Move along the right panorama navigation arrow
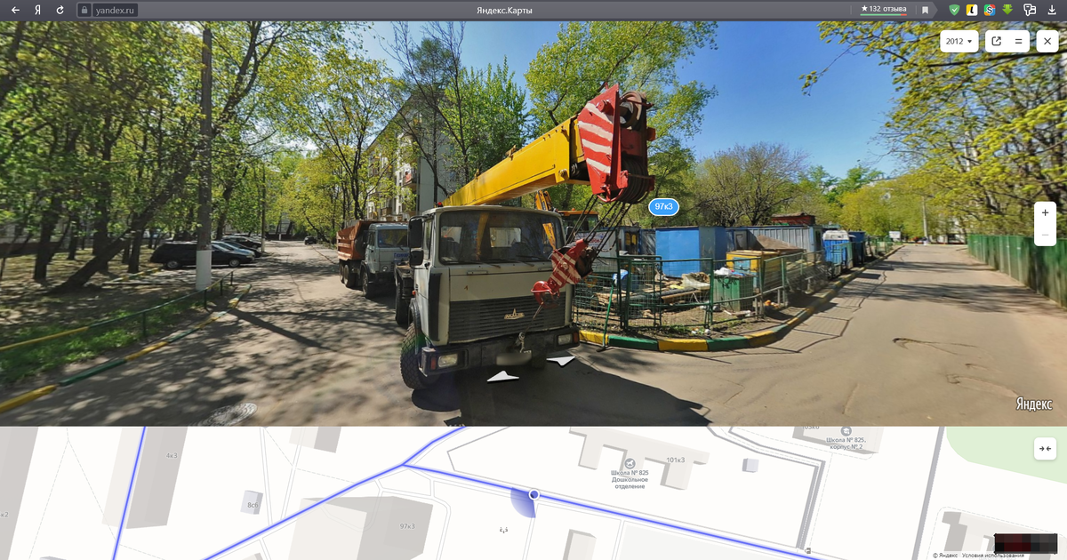Screen dimensions: 1067x560 pos(563,361)
